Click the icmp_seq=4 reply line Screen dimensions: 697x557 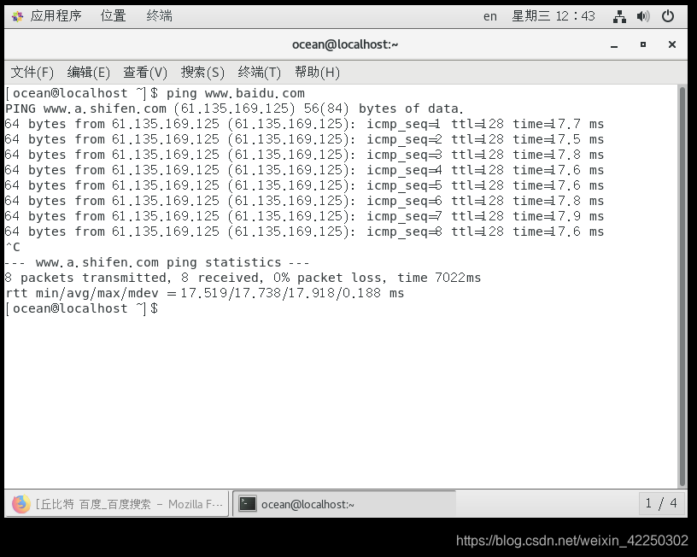pos(304,170)
